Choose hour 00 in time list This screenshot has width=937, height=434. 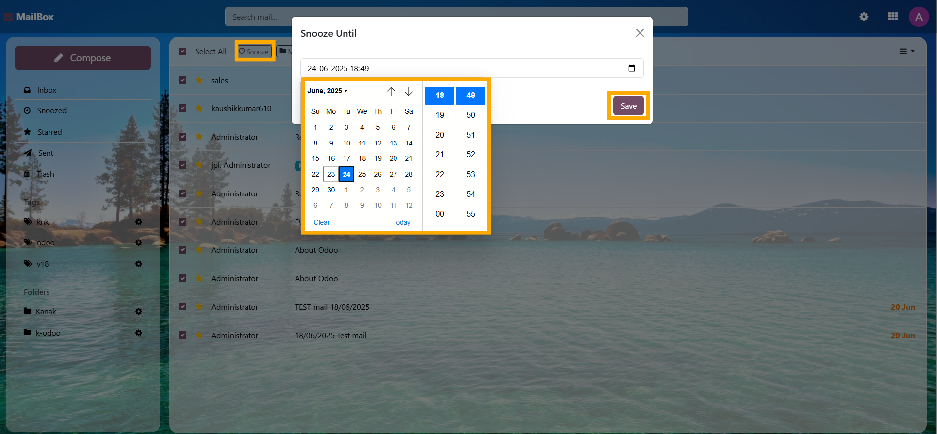pos(440,214)
